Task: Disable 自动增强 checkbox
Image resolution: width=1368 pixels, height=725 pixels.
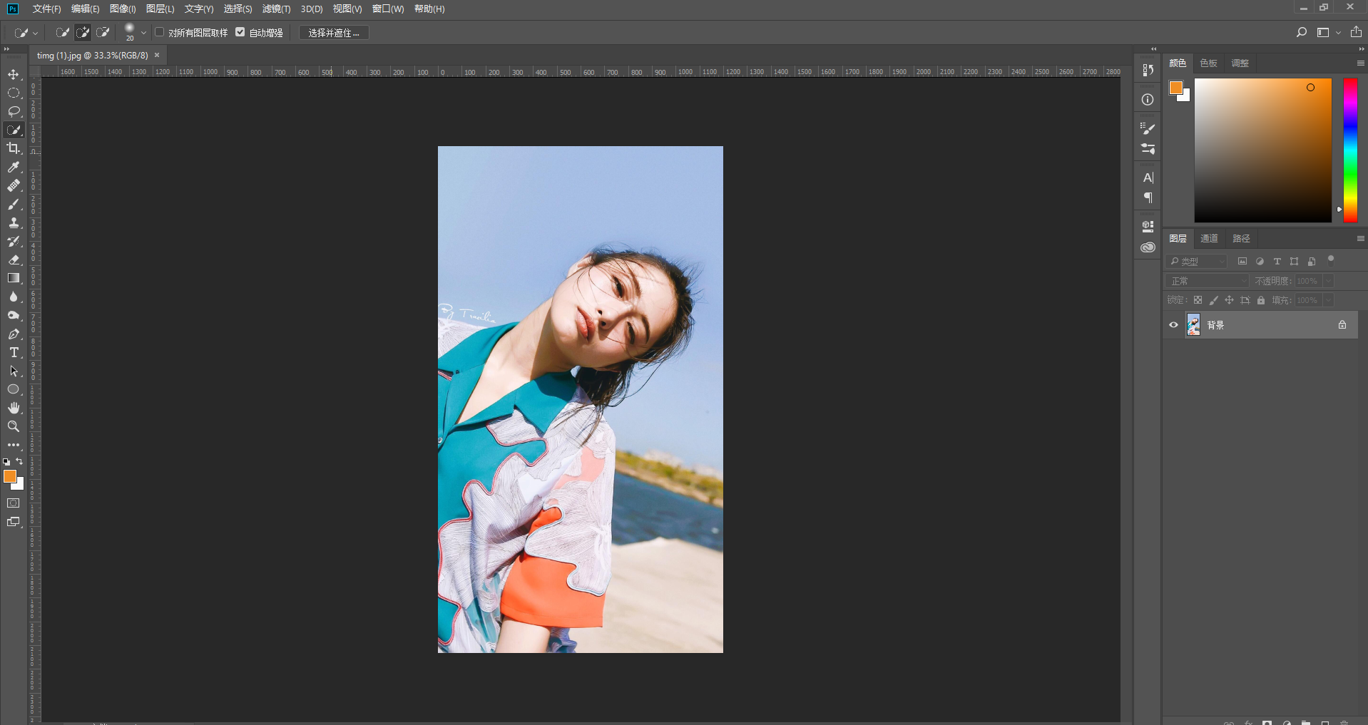Action: 240,32
